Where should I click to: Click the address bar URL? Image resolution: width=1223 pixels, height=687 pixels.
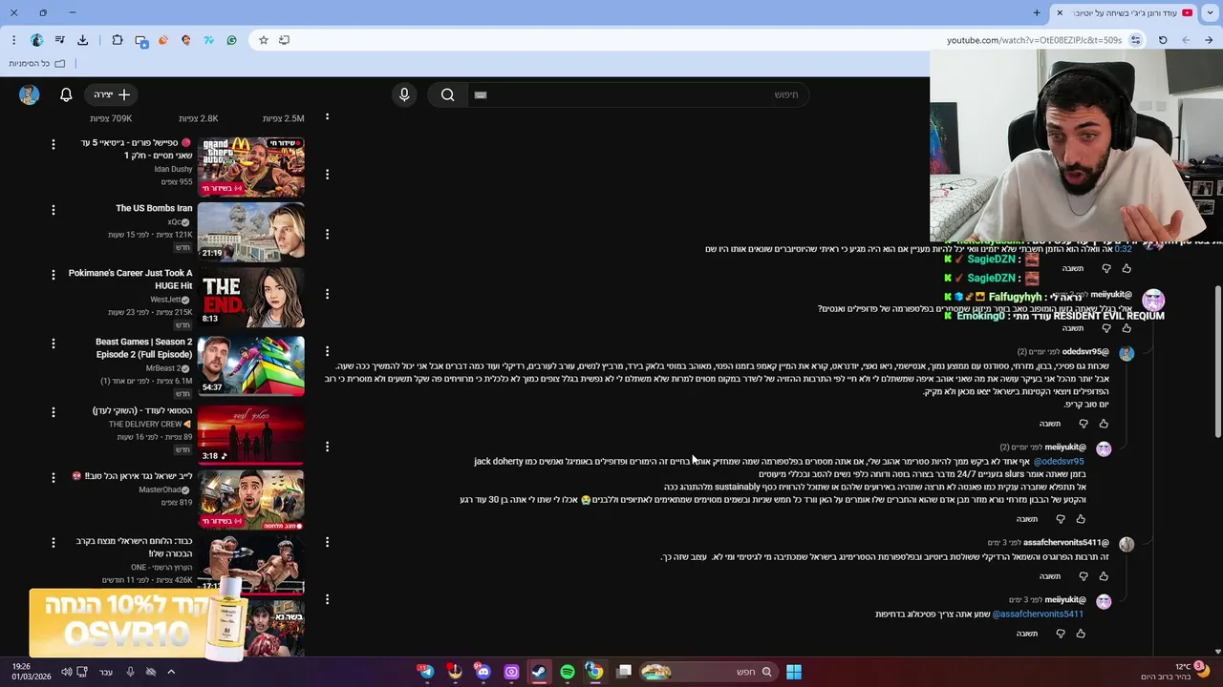click(1034, 40)
